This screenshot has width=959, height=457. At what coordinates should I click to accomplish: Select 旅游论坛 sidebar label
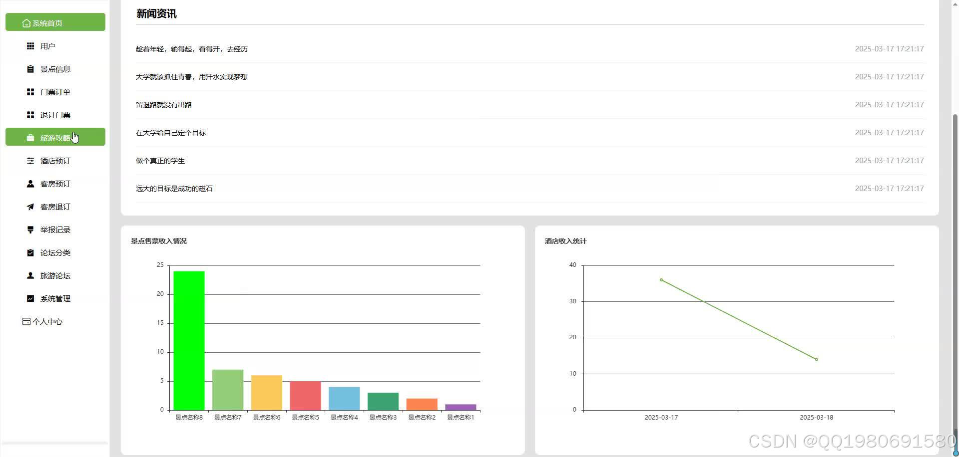pos(55,275)
